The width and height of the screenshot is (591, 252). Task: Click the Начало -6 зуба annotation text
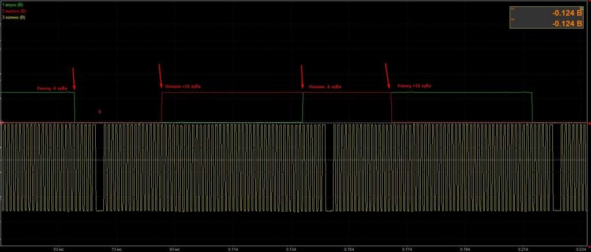click(x=325, y=87)
